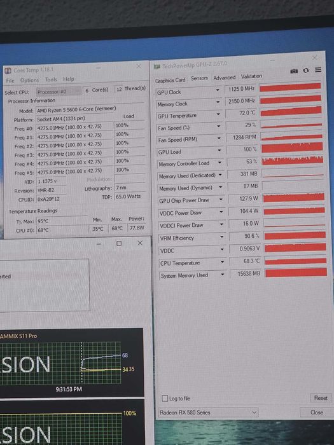334x445 pixels.
Task: Open the Core Temp Options menu
Action: [29, 80]
